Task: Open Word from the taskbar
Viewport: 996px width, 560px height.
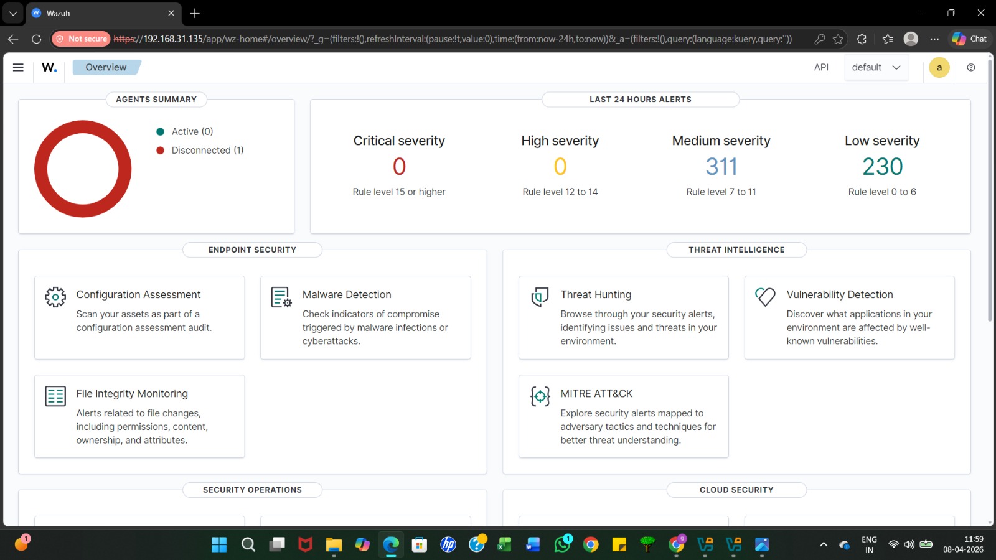Action: click(x=533, y=544)
